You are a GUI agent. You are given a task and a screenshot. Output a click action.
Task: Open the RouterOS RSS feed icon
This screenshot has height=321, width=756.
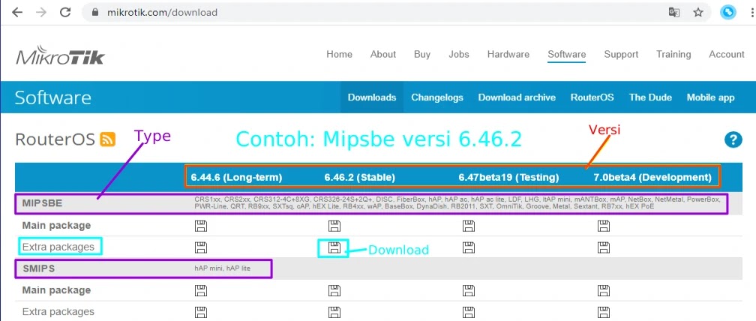[x=107, y=139]
